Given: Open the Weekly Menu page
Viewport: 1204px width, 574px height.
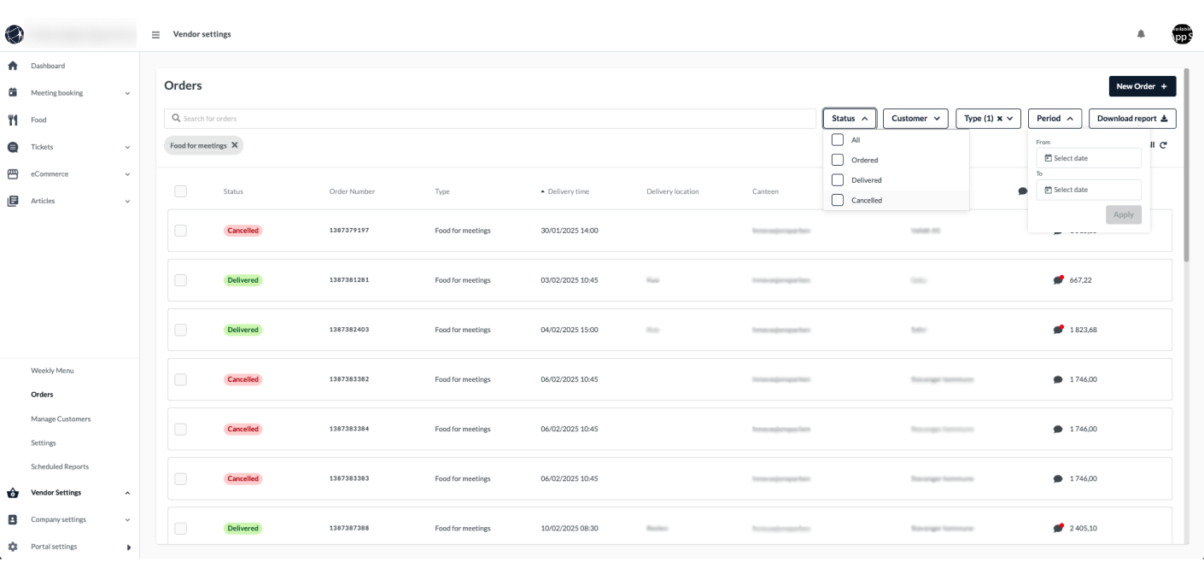Looking at the screenshot, I should pos(52,371).
